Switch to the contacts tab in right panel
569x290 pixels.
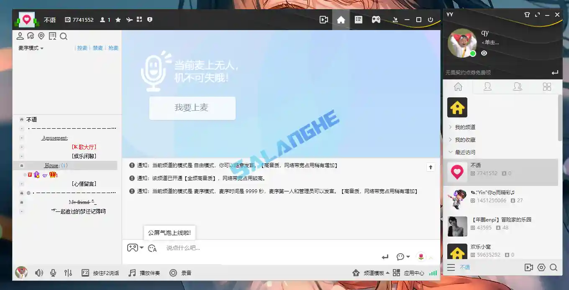tap(487, 86)
